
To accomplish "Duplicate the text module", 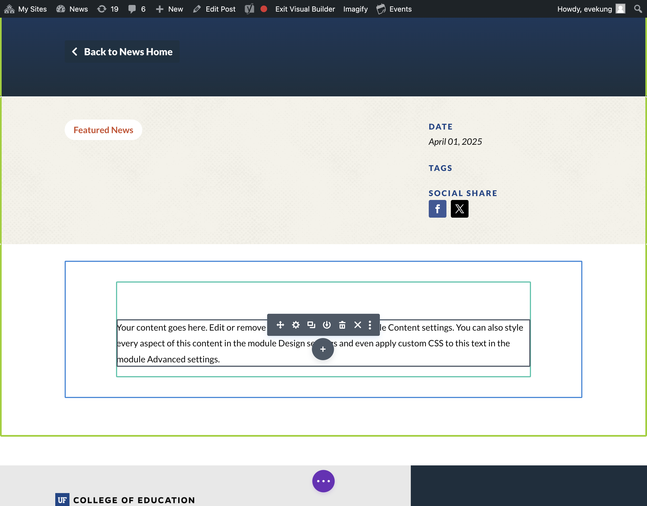I will (311, 325).
